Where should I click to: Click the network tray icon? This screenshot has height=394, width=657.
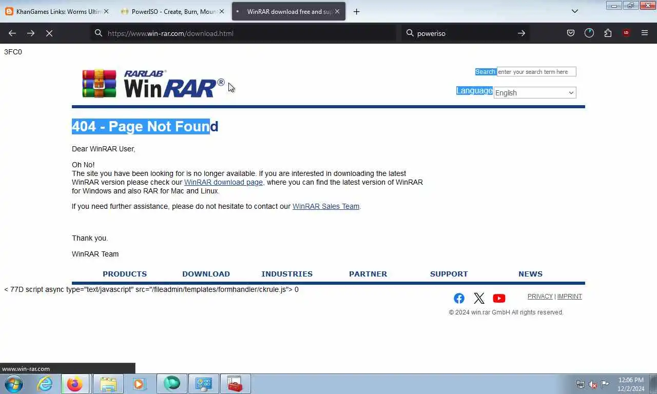tap(581, 384)
